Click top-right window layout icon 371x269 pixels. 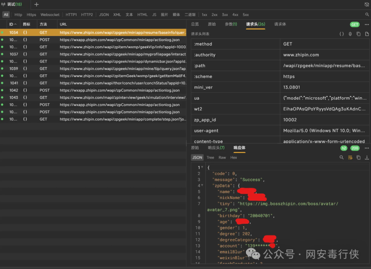pyautogui.click(x=367, y=4)
